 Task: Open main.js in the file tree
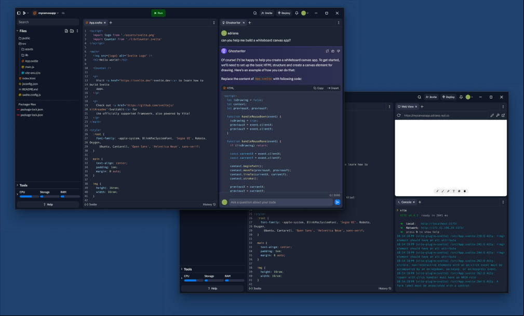tap(28, 67)
